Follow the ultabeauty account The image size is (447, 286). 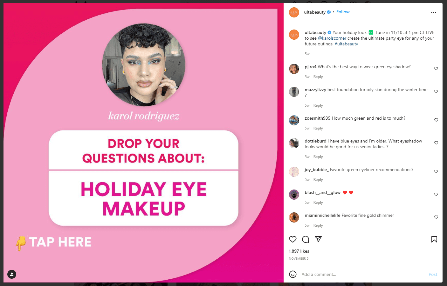(x=343, y=12)
